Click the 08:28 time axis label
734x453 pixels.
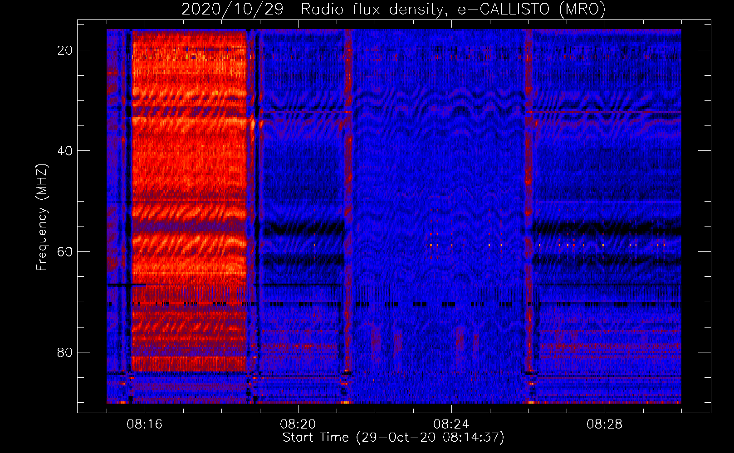coord(605,424)
